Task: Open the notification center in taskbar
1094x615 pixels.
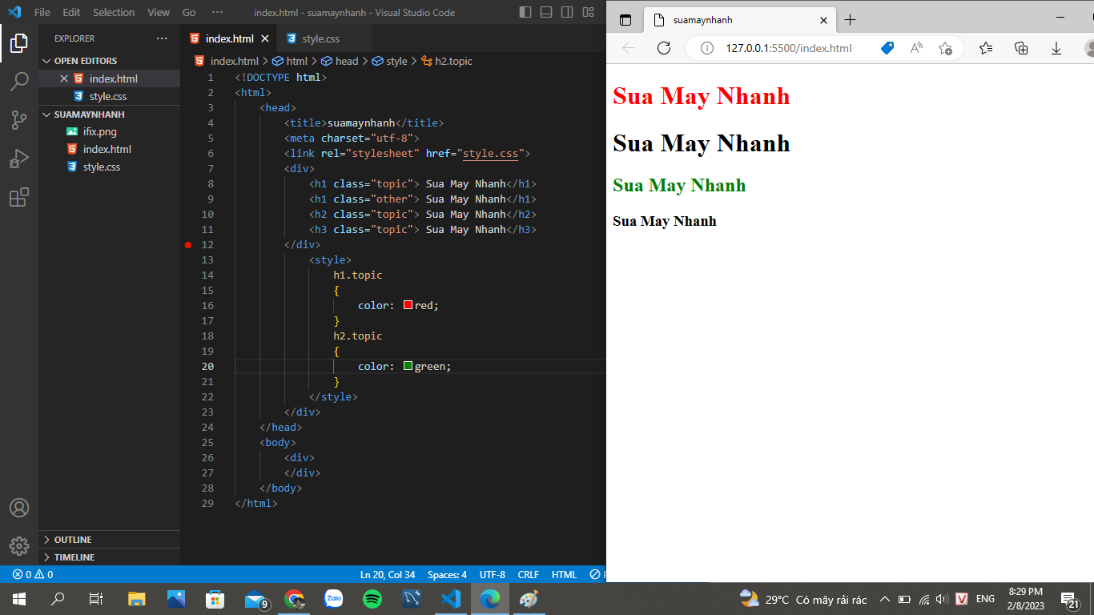Action: pos(1070,598)
